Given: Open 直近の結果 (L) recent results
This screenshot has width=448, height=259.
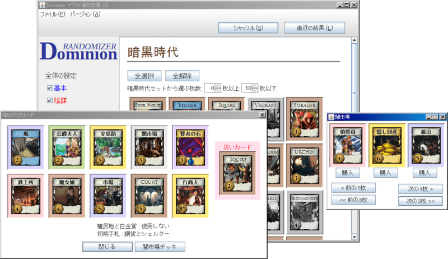Looking at the screenshot, I should pos(315,27).
